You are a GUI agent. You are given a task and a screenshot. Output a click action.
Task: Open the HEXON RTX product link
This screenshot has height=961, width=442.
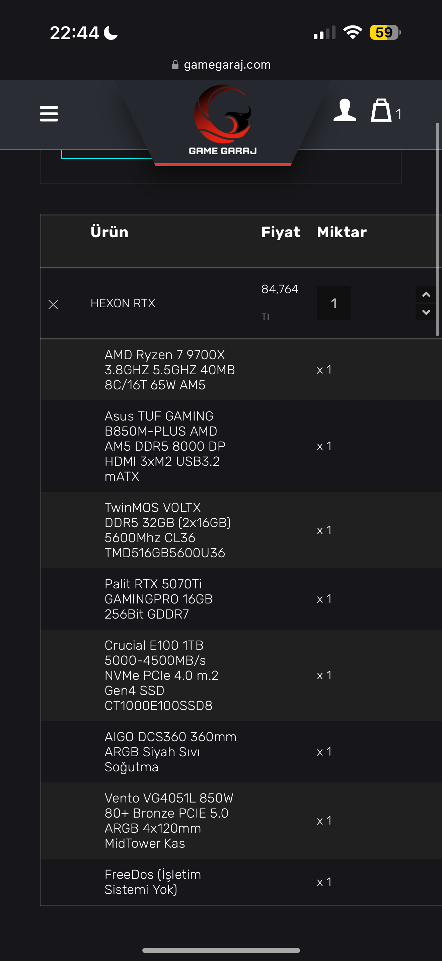(x=123, y=303)
